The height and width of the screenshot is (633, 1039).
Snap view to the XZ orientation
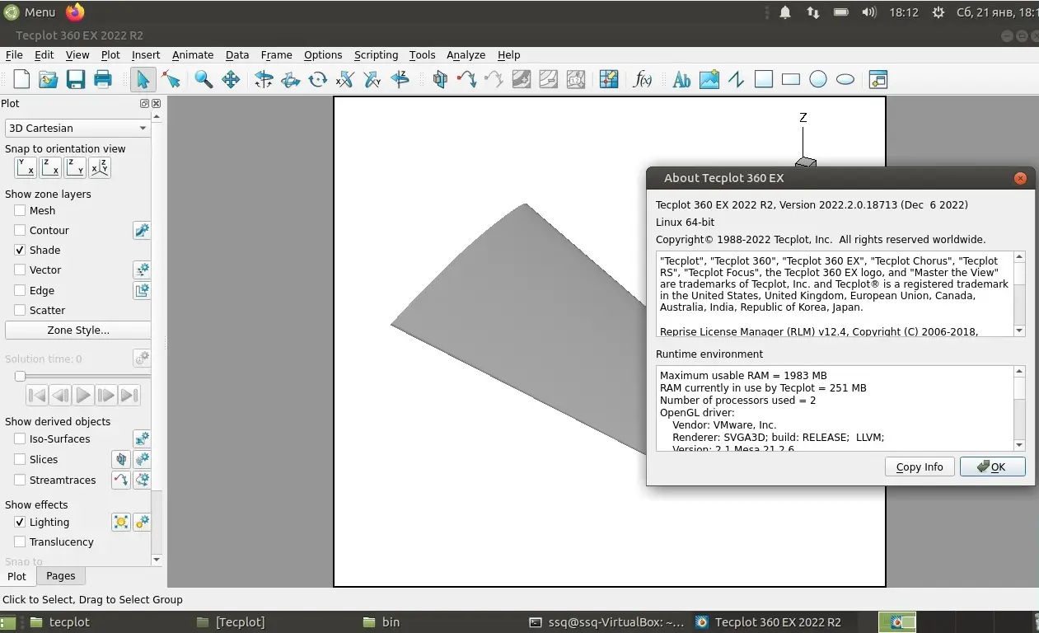tap(50, 167)
